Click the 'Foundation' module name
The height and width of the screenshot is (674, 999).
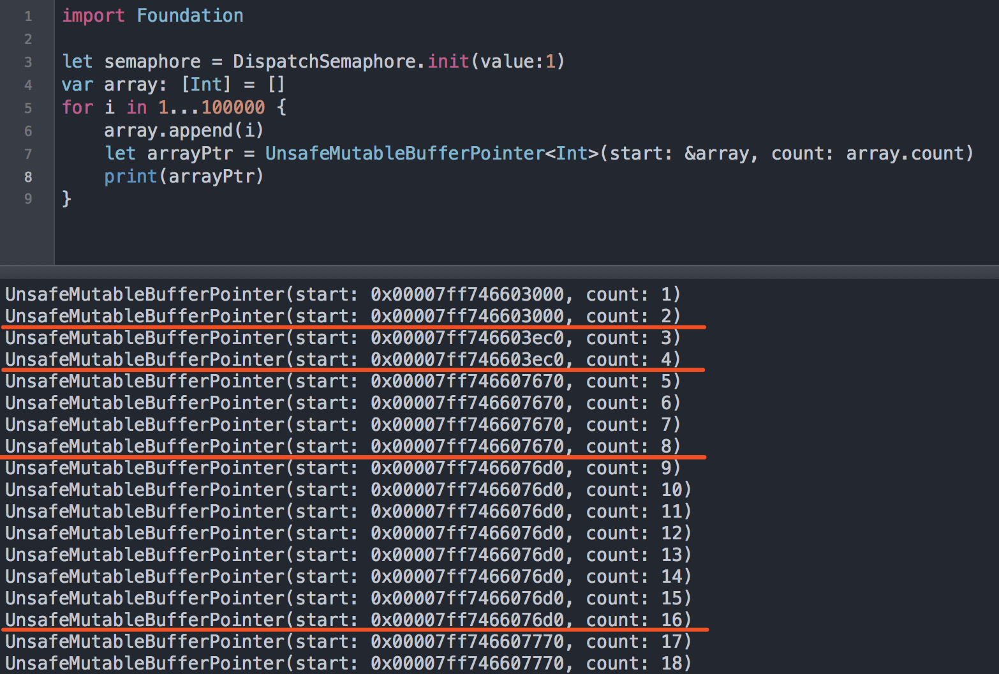point(190,15)
